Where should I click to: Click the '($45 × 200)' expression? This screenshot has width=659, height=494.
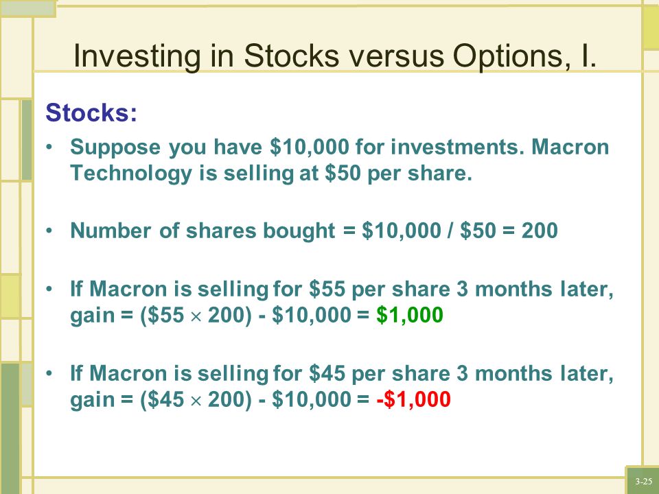click(x=196, y=399)
